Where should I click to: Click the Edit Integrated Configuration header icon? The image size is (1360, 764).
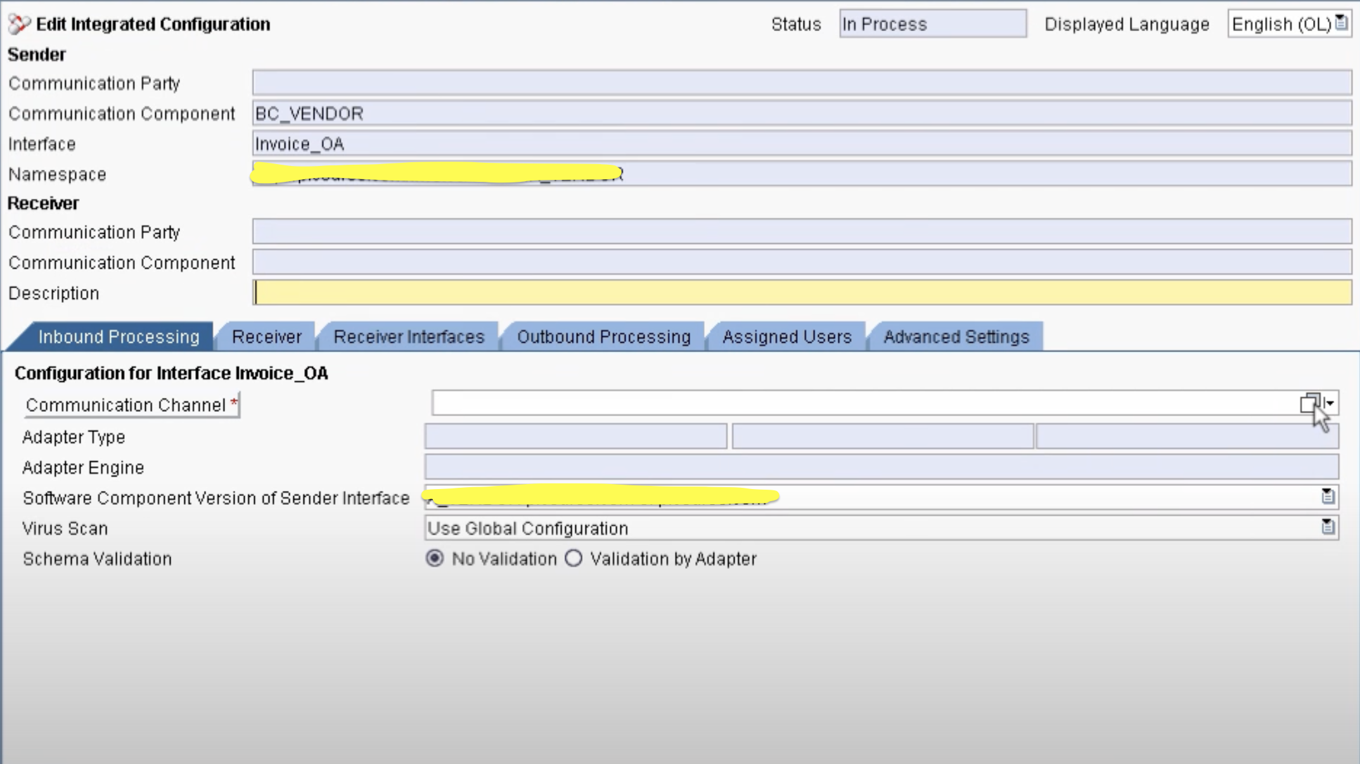(19, 24)
